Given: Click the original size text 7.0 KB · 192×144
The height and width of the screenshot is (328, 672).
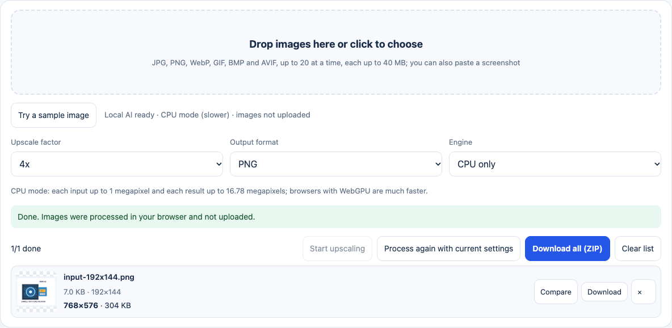Looking at the screenshot, I should pyautogui.click(x=92, y=292).
